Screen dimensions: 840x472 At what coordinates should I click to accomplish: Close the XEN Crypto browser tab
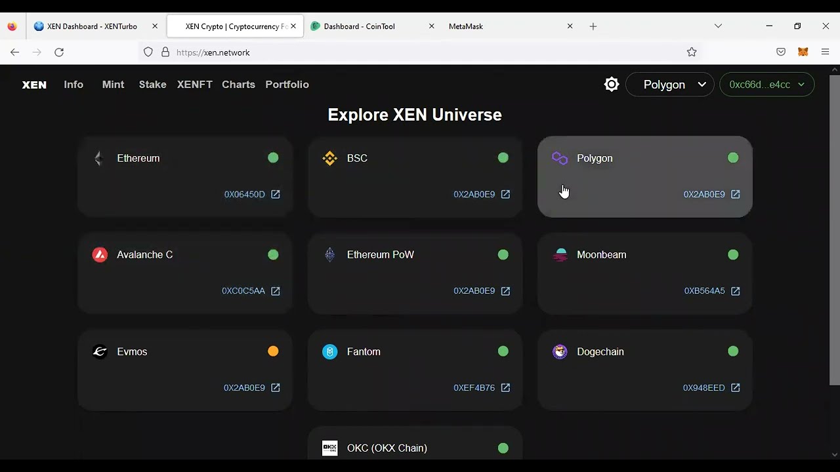click(x=293, y=26)
